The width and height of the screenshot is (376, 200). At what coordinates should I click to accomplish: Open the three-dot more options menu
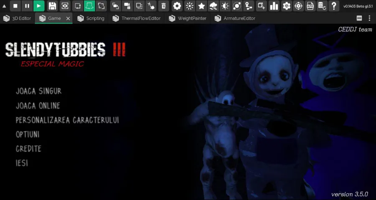369,18
